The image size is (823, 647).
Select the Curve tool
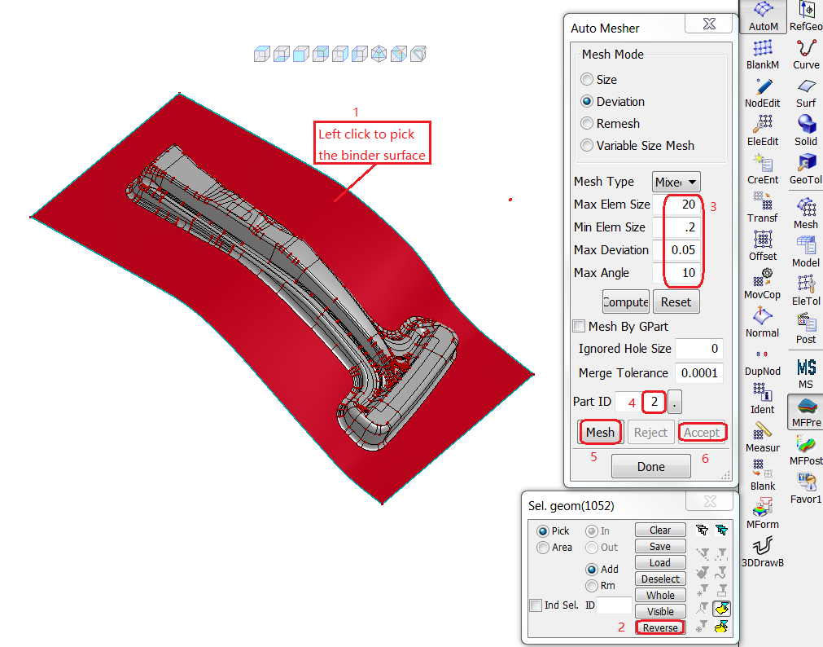coord(806,55)
